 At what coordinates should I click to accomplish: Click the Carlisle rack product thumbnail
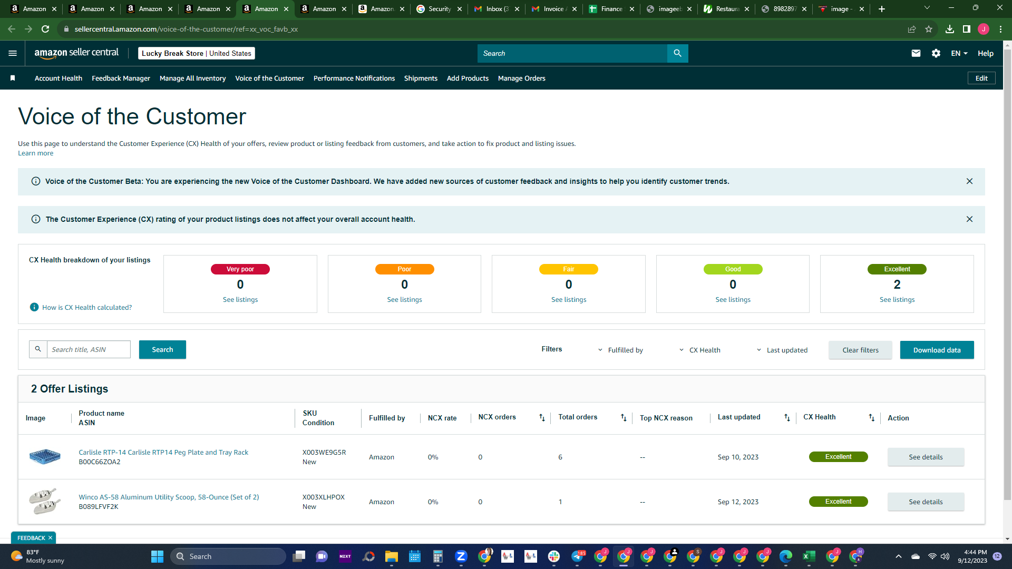45,456
